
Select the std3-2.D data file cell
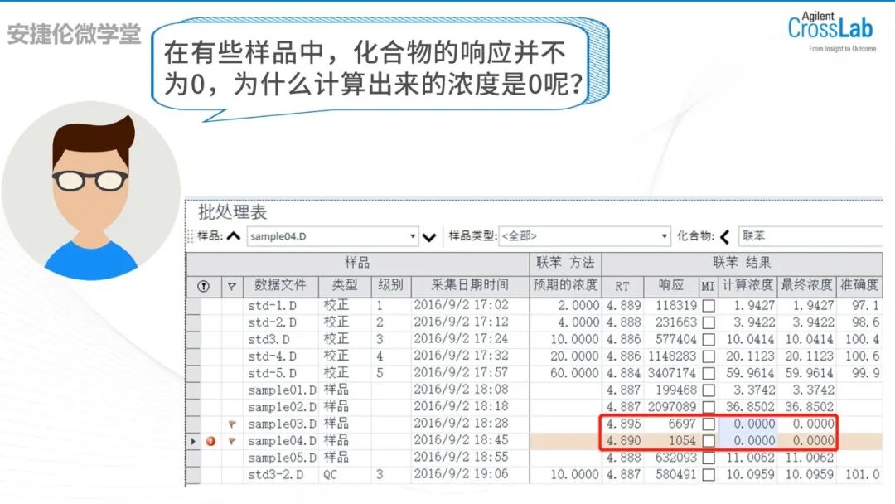[280, 475]
